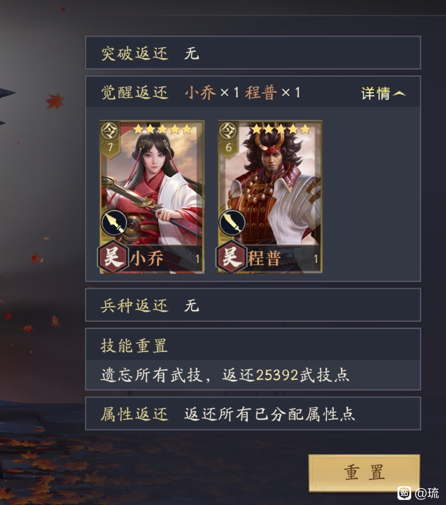
Task: Click the five-star rating on 程普 card
Action: click(281, 129)
